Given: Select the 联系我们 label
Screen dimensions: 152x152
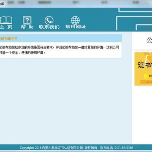Looking at the screenshot, I should point(49,27).
